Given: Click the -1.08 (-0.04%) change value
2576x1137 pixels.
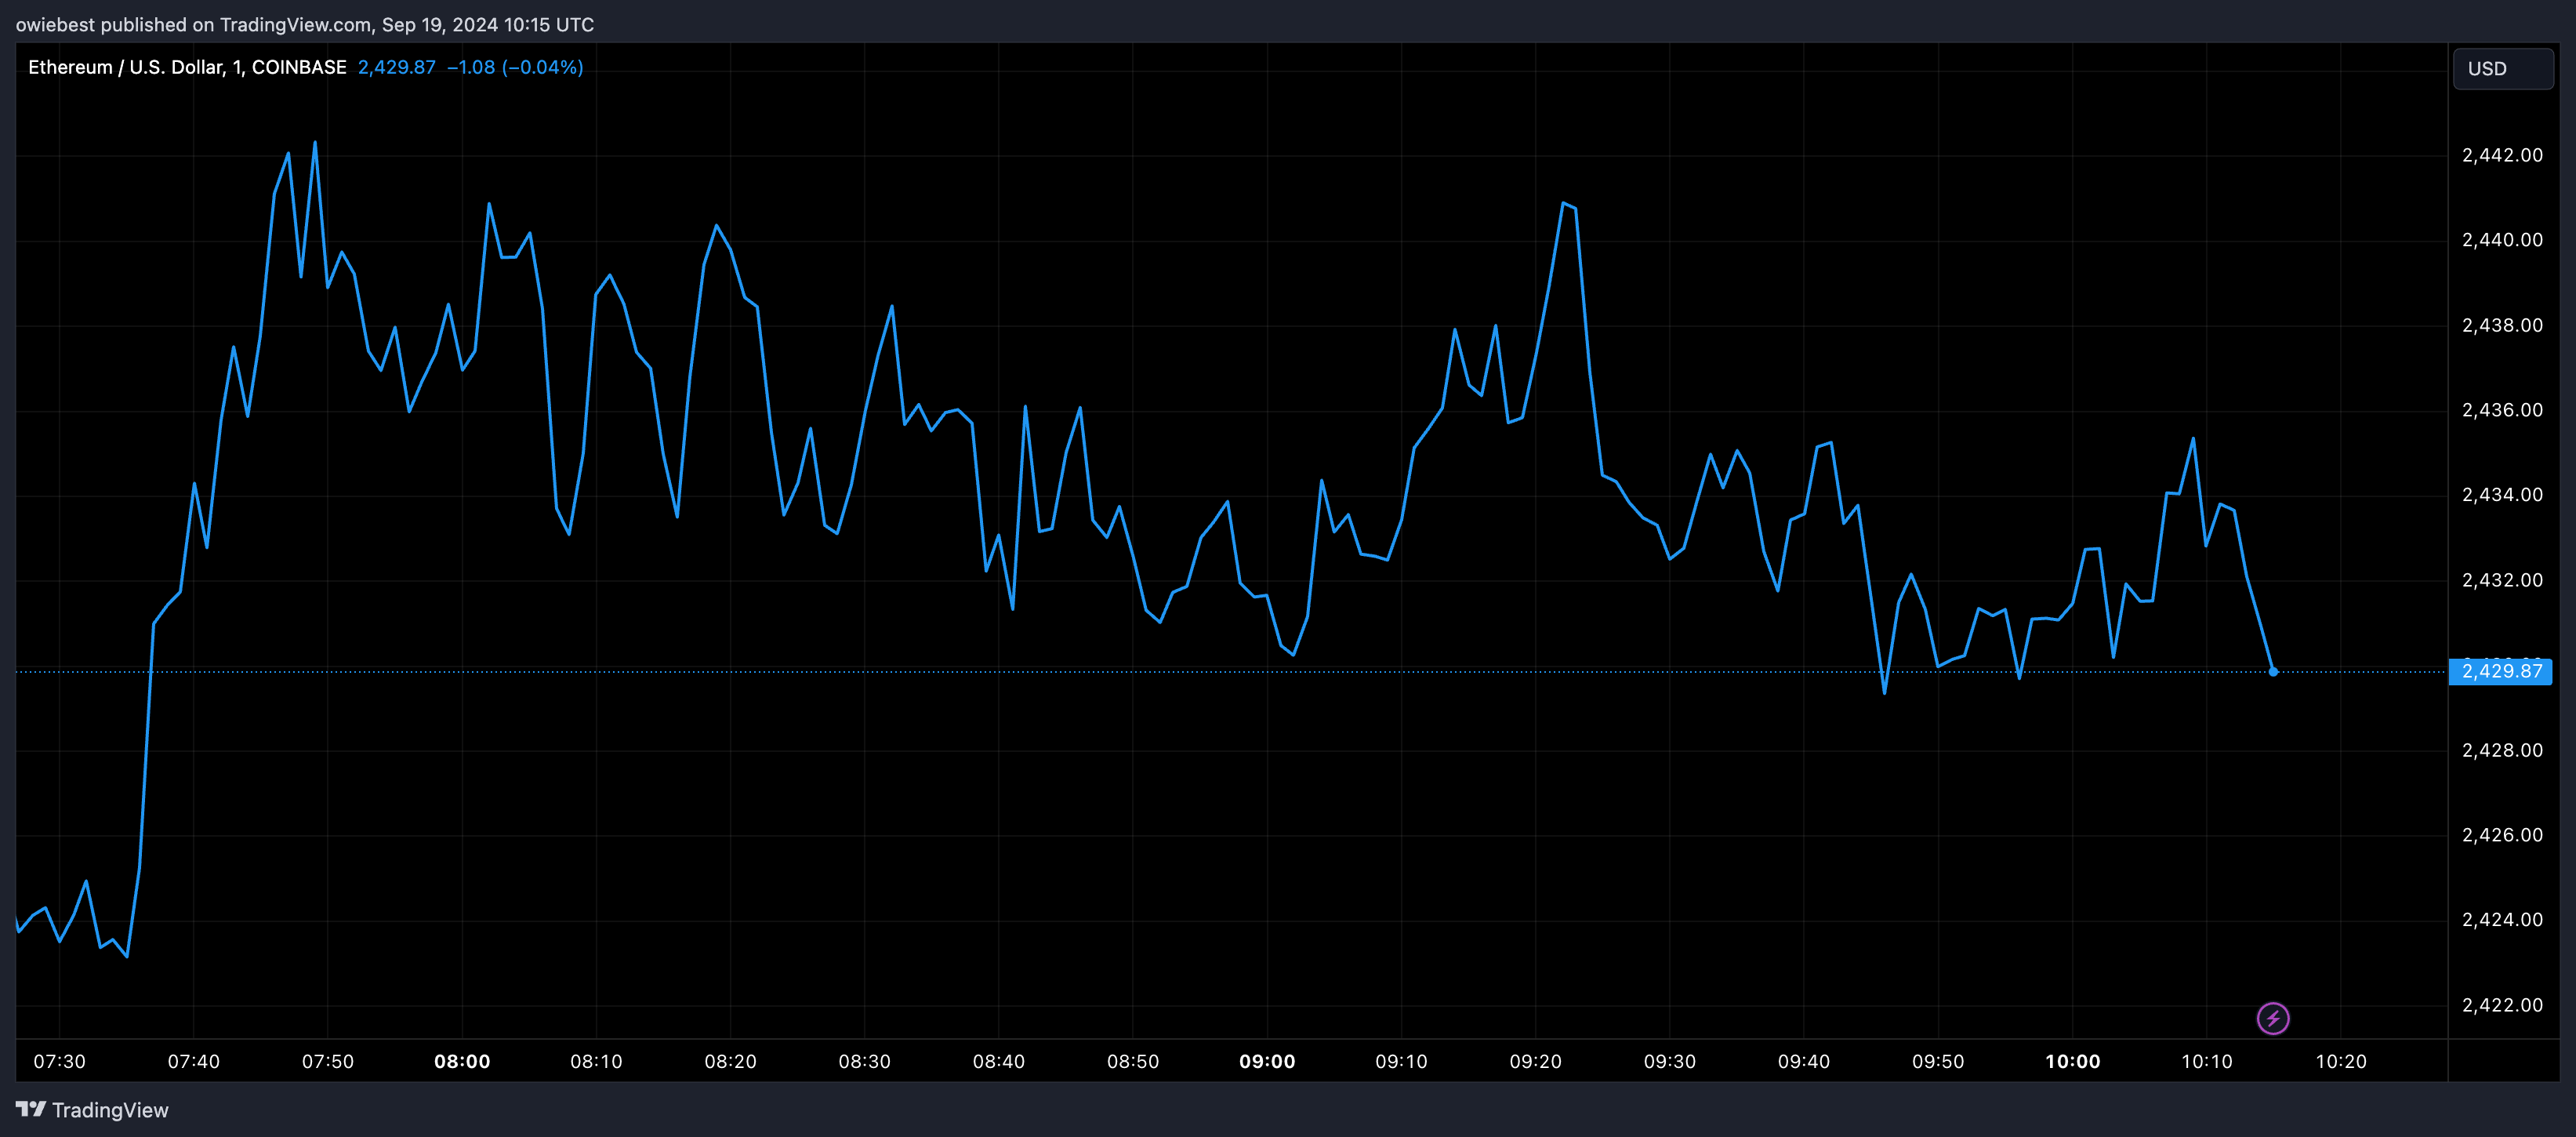Looking at the screenshot, I should pos(515,67).
